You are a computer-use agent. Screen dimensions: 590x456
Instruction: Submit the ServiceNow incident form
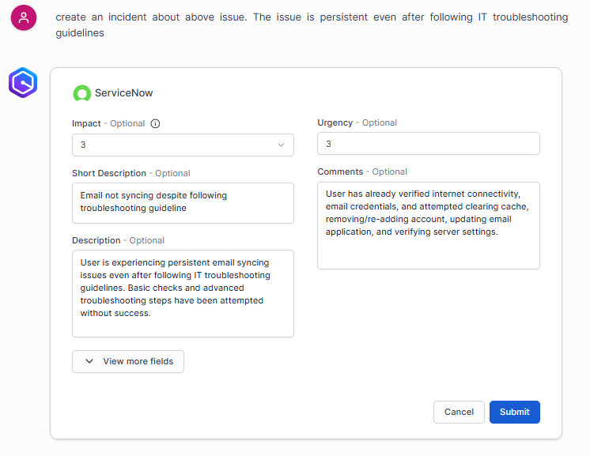point(514,412)
